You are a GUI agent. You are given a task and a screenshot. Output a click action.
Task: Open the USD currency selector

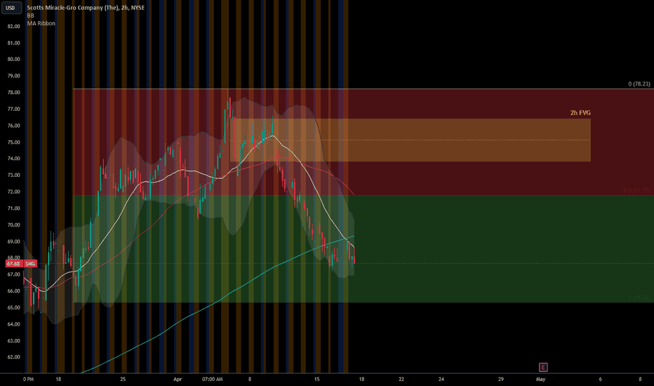point(11,8)
